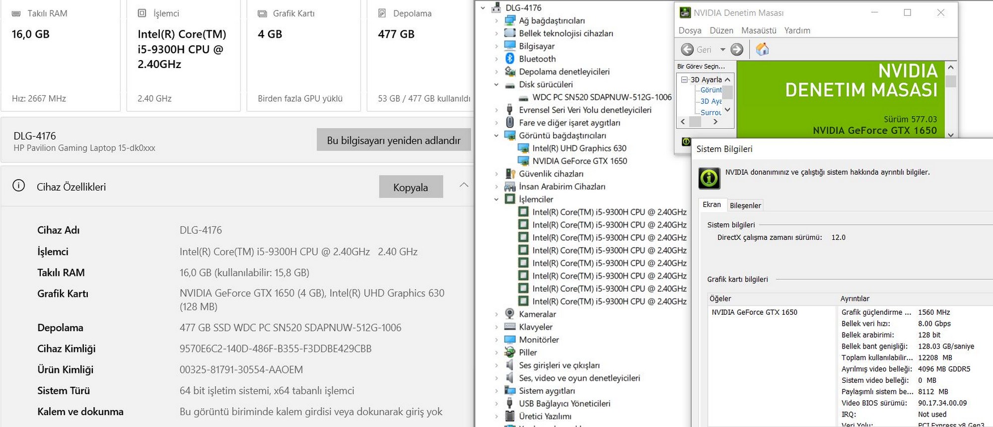993x427 pixels.
Task: Click the Kameralar webcam icon
Action: [510, 314]
